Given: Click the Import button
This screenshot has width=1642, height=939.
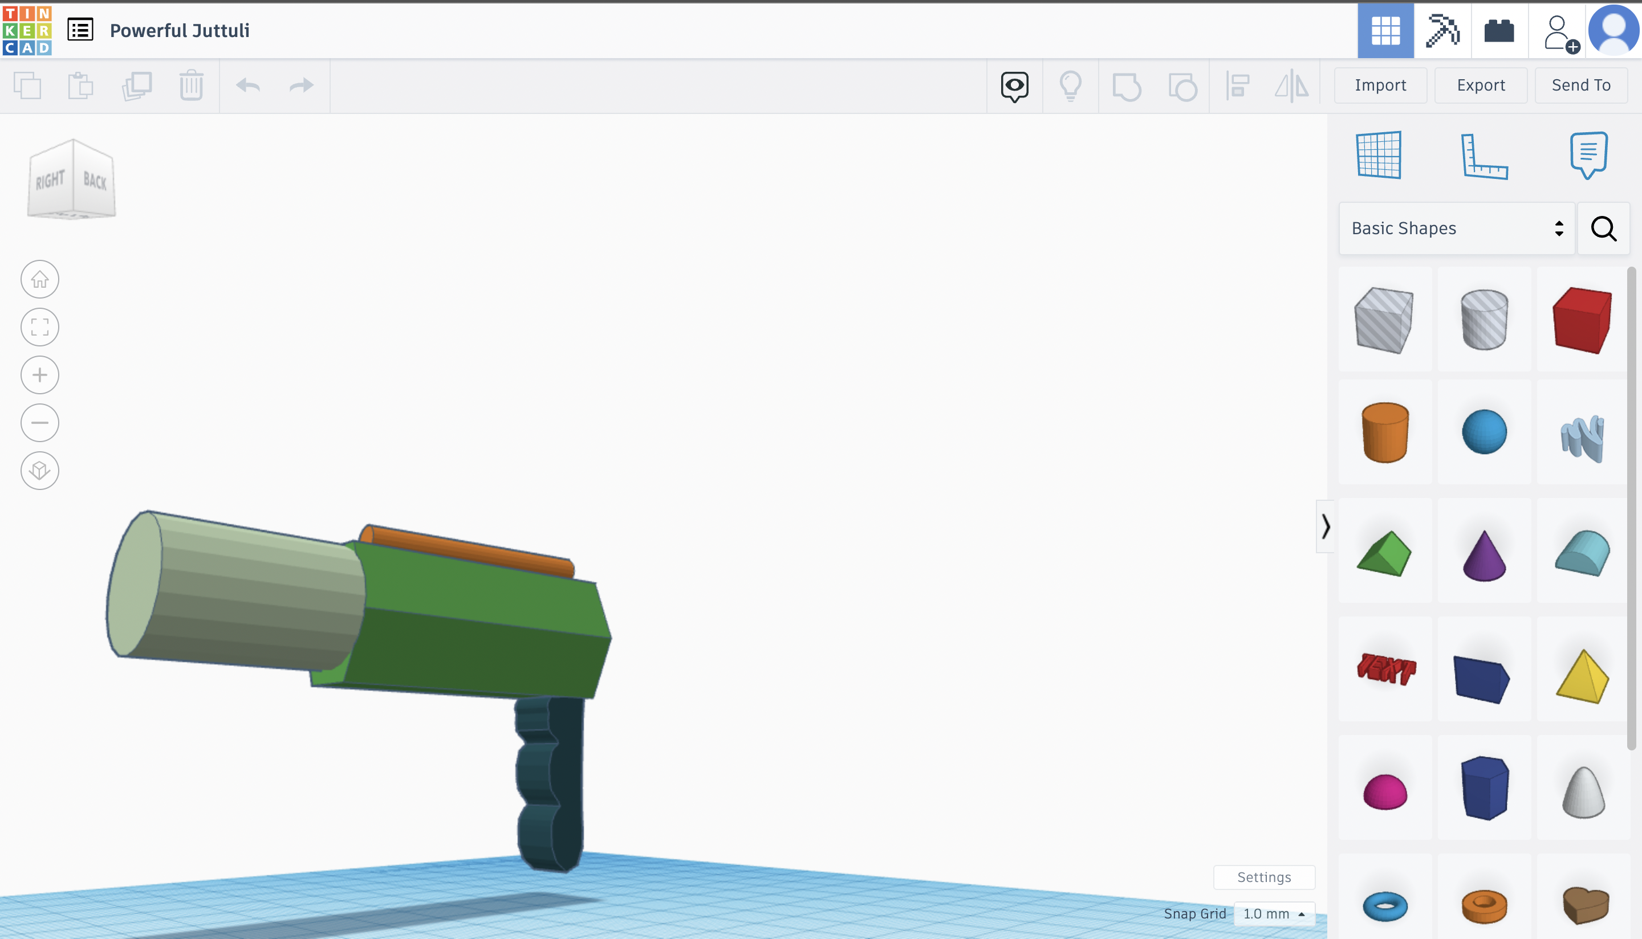Looking at the screenshot, I should [1380, 85].
